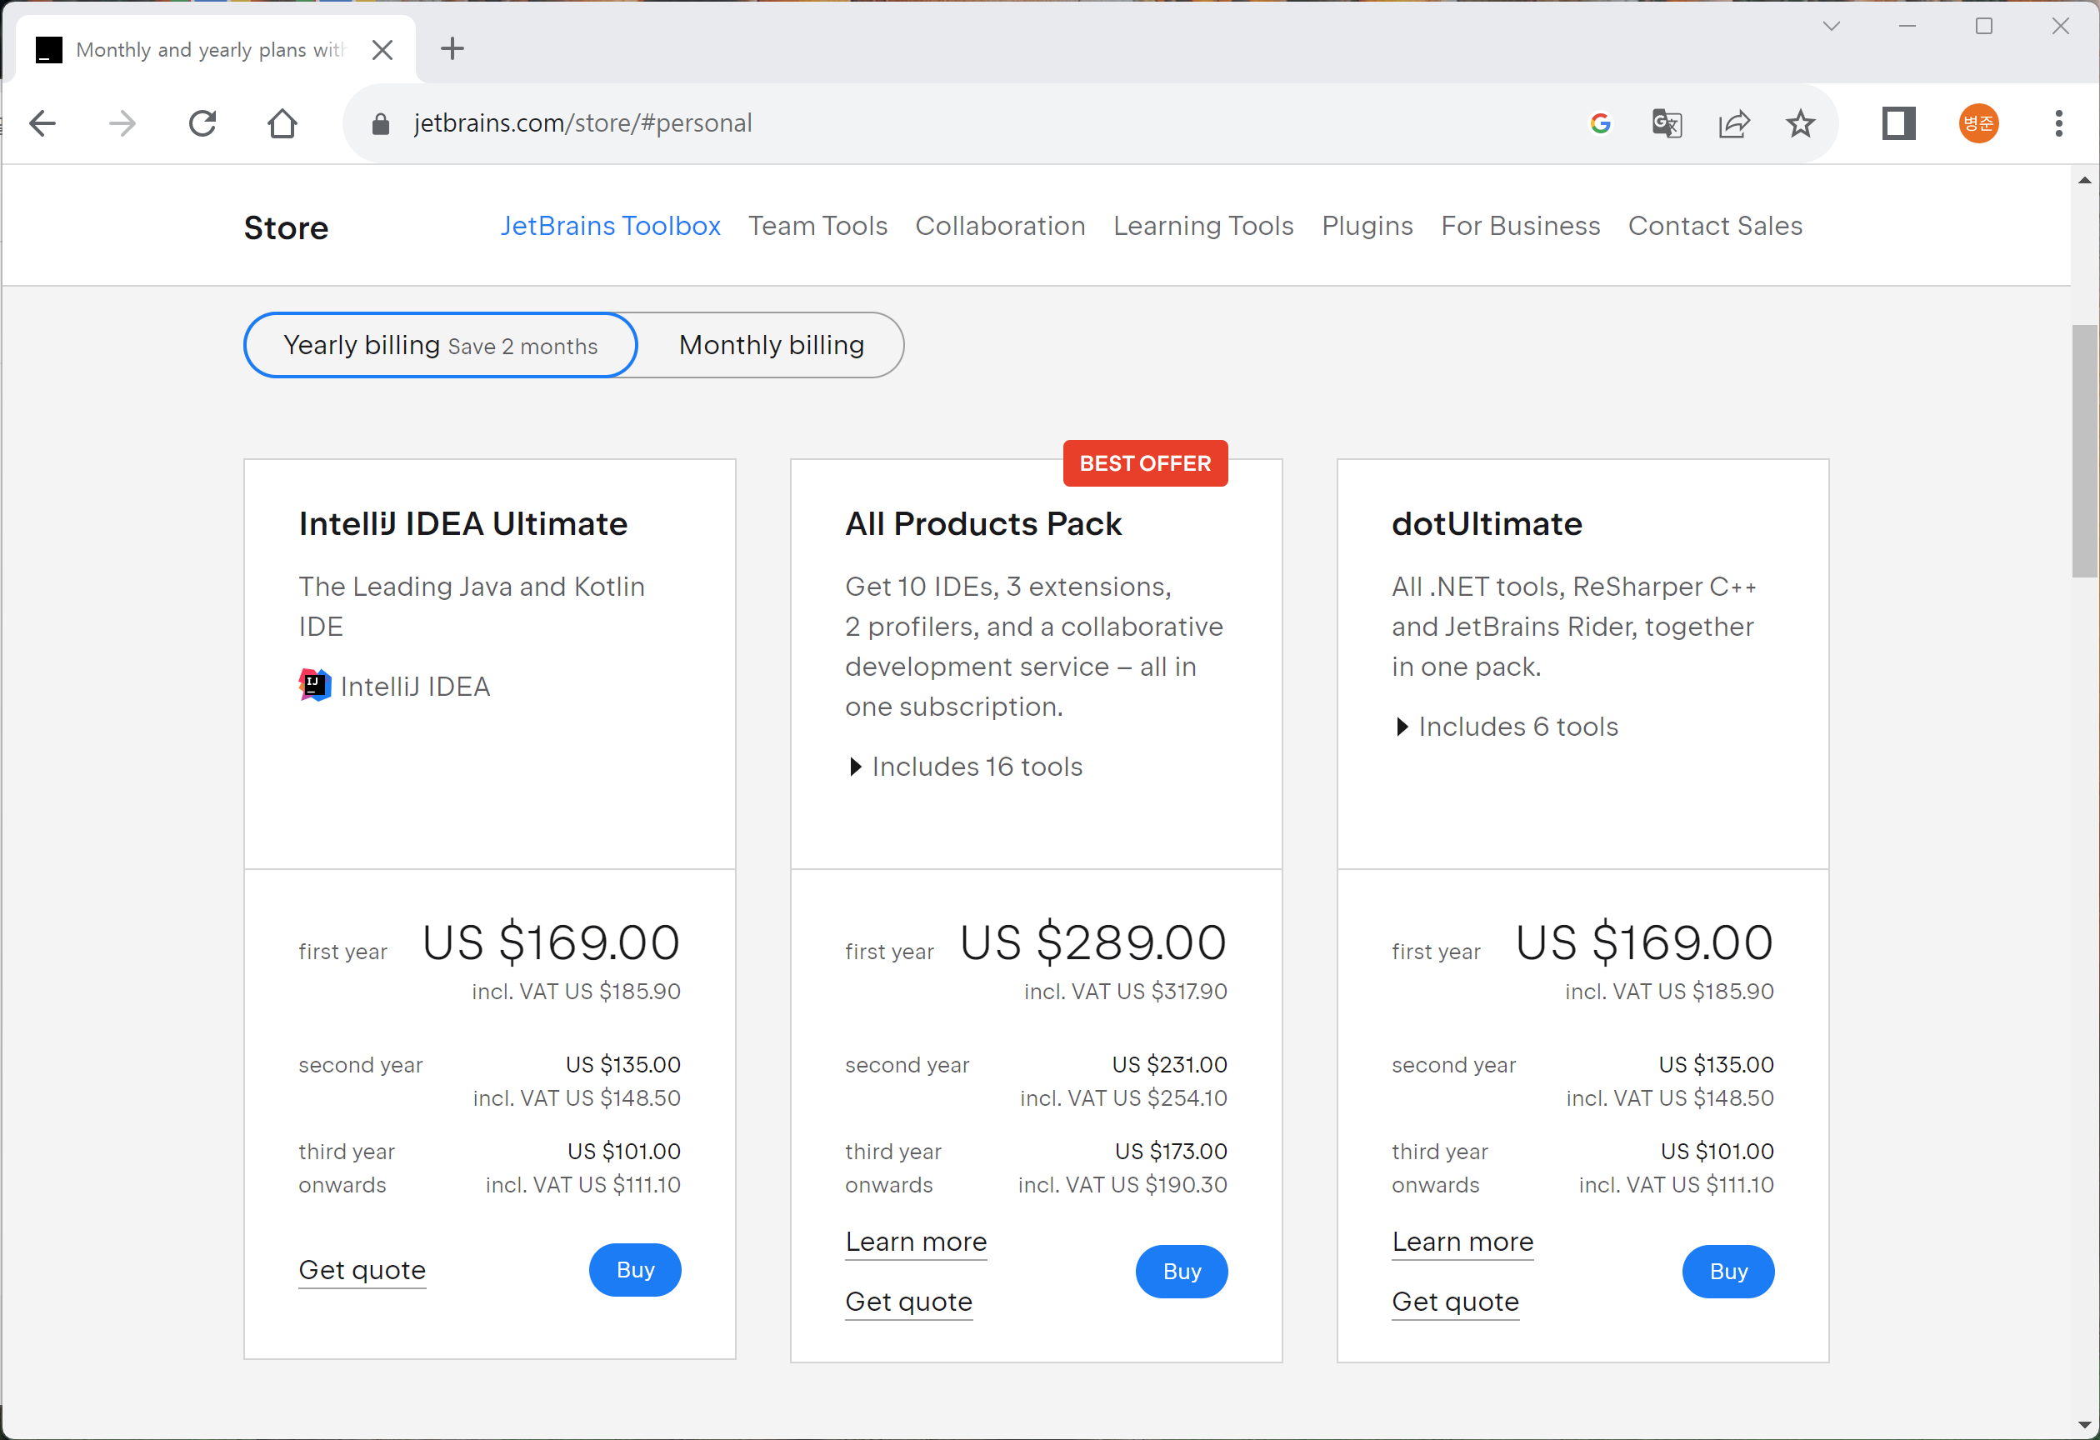Click the share page icon
The image size is (2100, 1440).
(1733, 124)
